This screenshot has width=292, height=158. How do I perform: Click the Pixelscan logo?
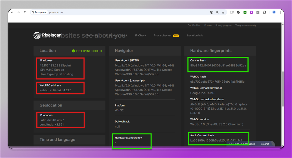tap(41, 35)
